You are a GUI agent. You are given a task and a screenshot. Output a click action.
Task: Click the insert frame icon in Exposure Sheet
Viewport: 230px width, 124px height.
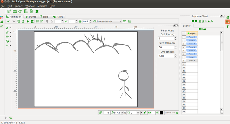click(x=200, y=21)
